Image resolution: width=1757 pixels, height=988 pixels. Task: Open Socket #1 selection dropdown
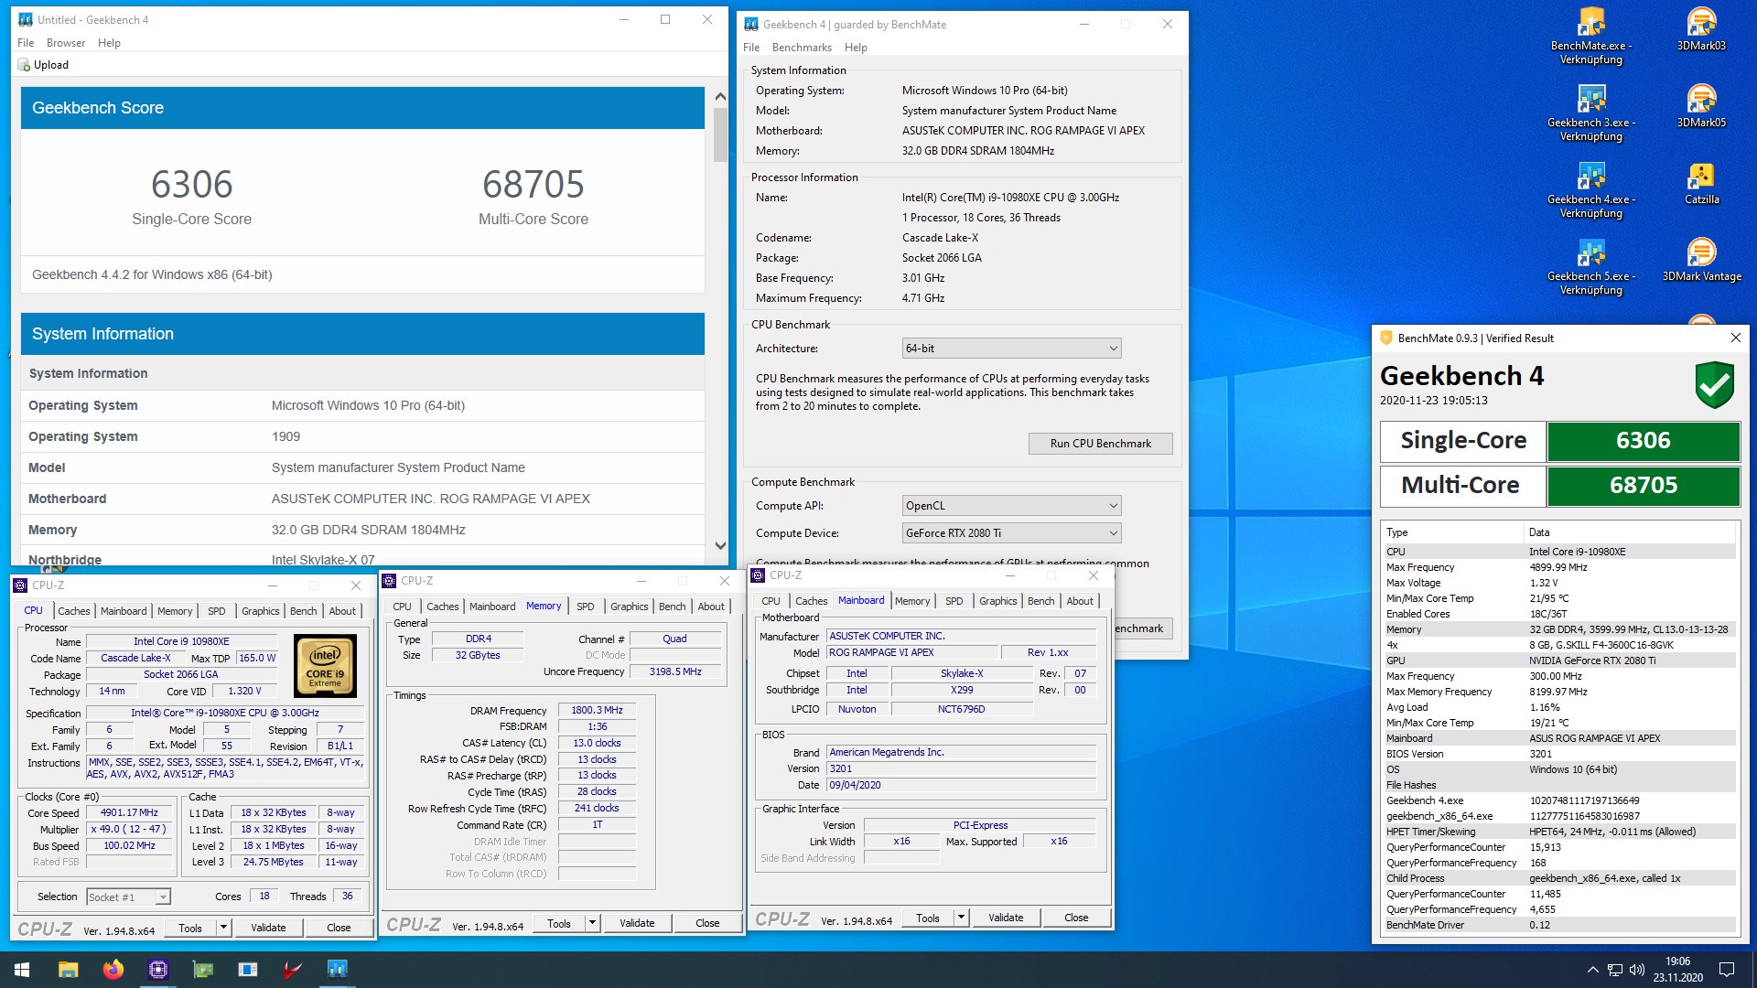pos(128,897)
